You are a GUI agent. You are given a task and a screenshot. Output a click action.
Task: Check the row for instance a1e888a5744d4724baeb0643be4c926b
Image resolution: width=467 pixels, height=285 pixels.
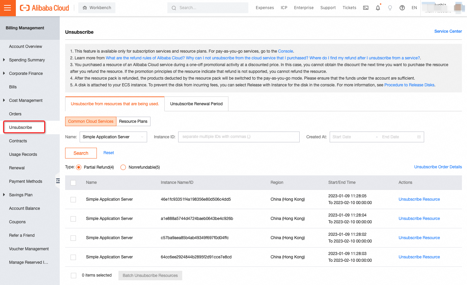73,219
